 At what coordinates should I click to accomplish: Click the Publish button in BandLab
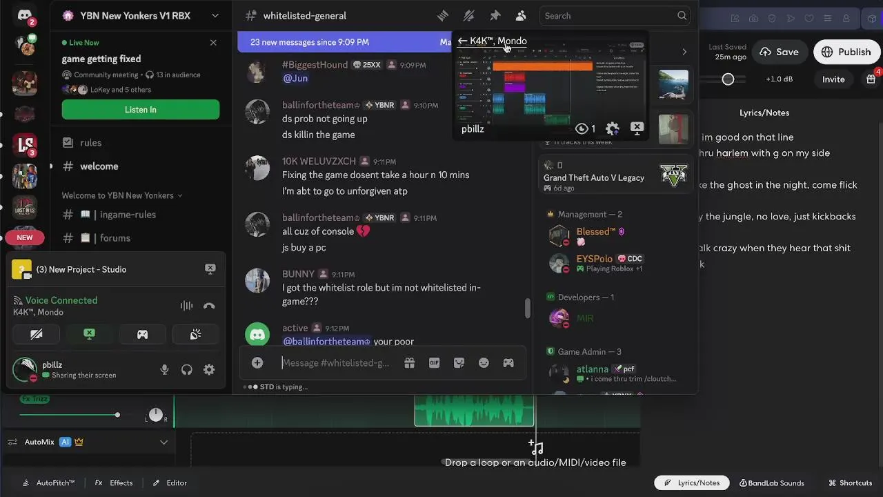[x=846, y=52]
